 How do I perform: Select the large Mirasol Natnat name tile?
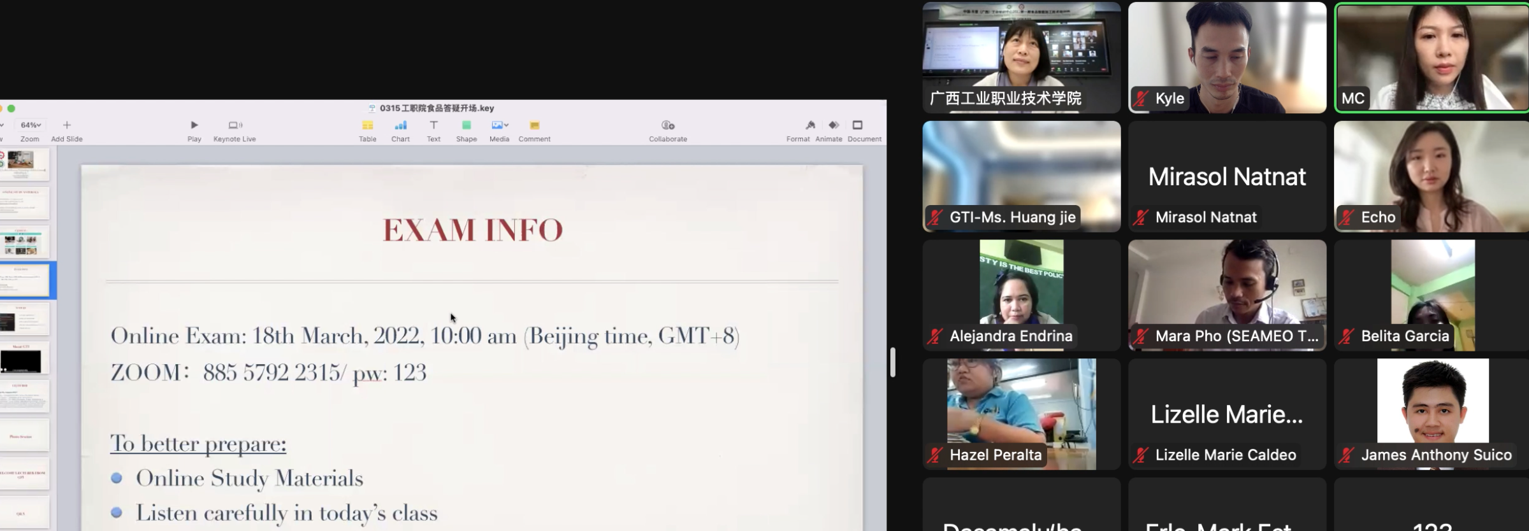[x=1228, y=176]
